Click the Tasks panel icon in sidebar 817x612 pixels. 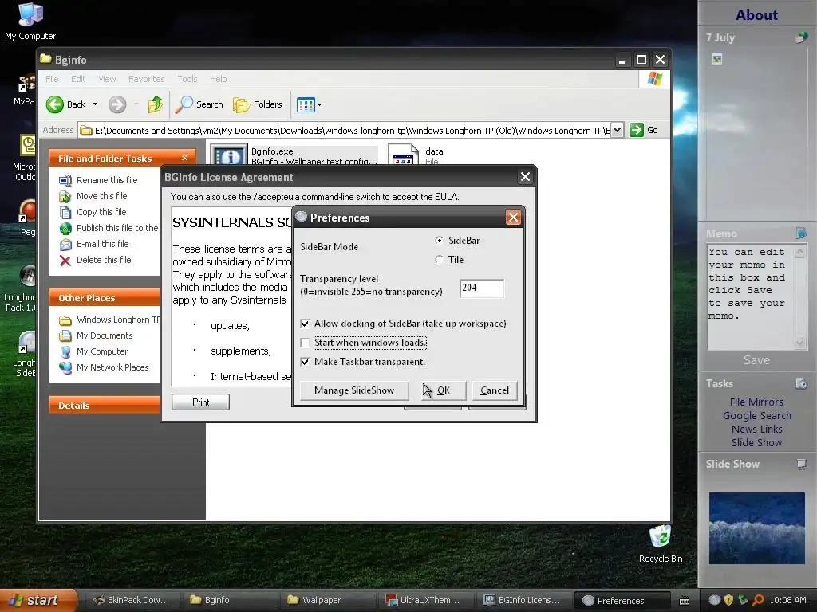tap(801, 383)
